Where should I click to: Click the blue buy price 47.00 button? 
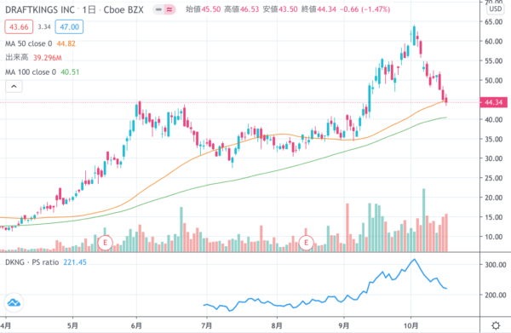click(x=69, y=27)
